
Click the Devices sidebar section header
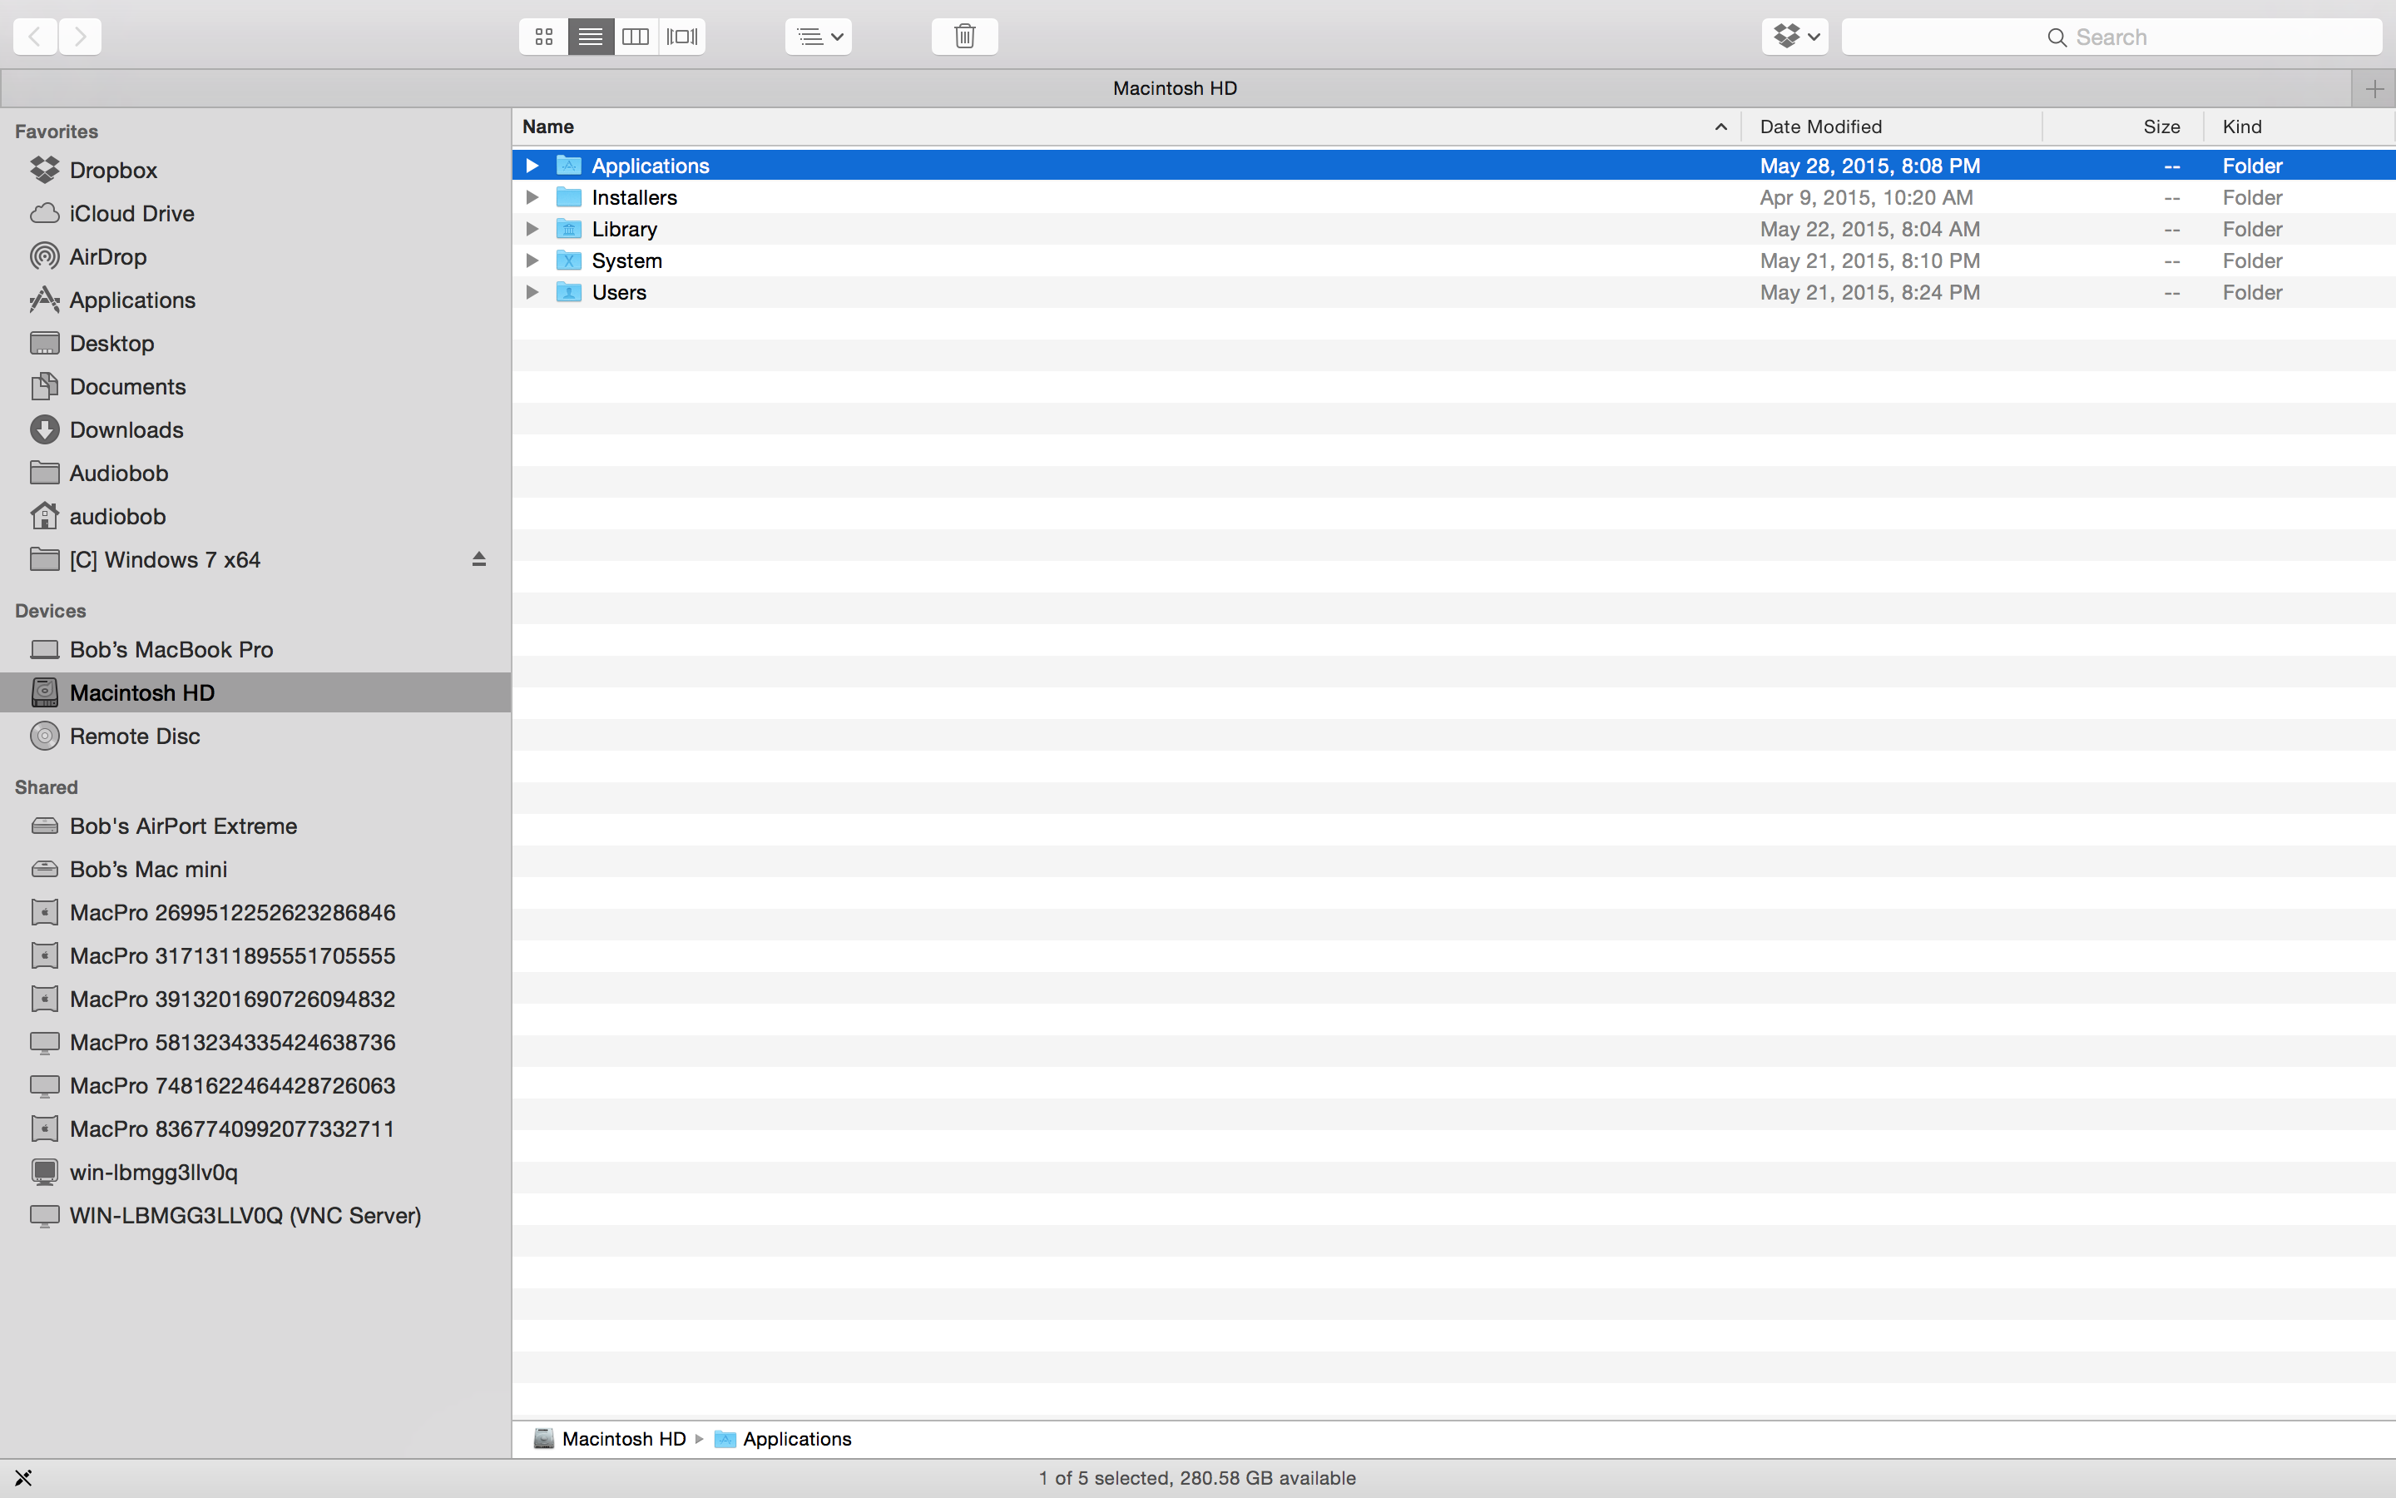coord(51,612)
